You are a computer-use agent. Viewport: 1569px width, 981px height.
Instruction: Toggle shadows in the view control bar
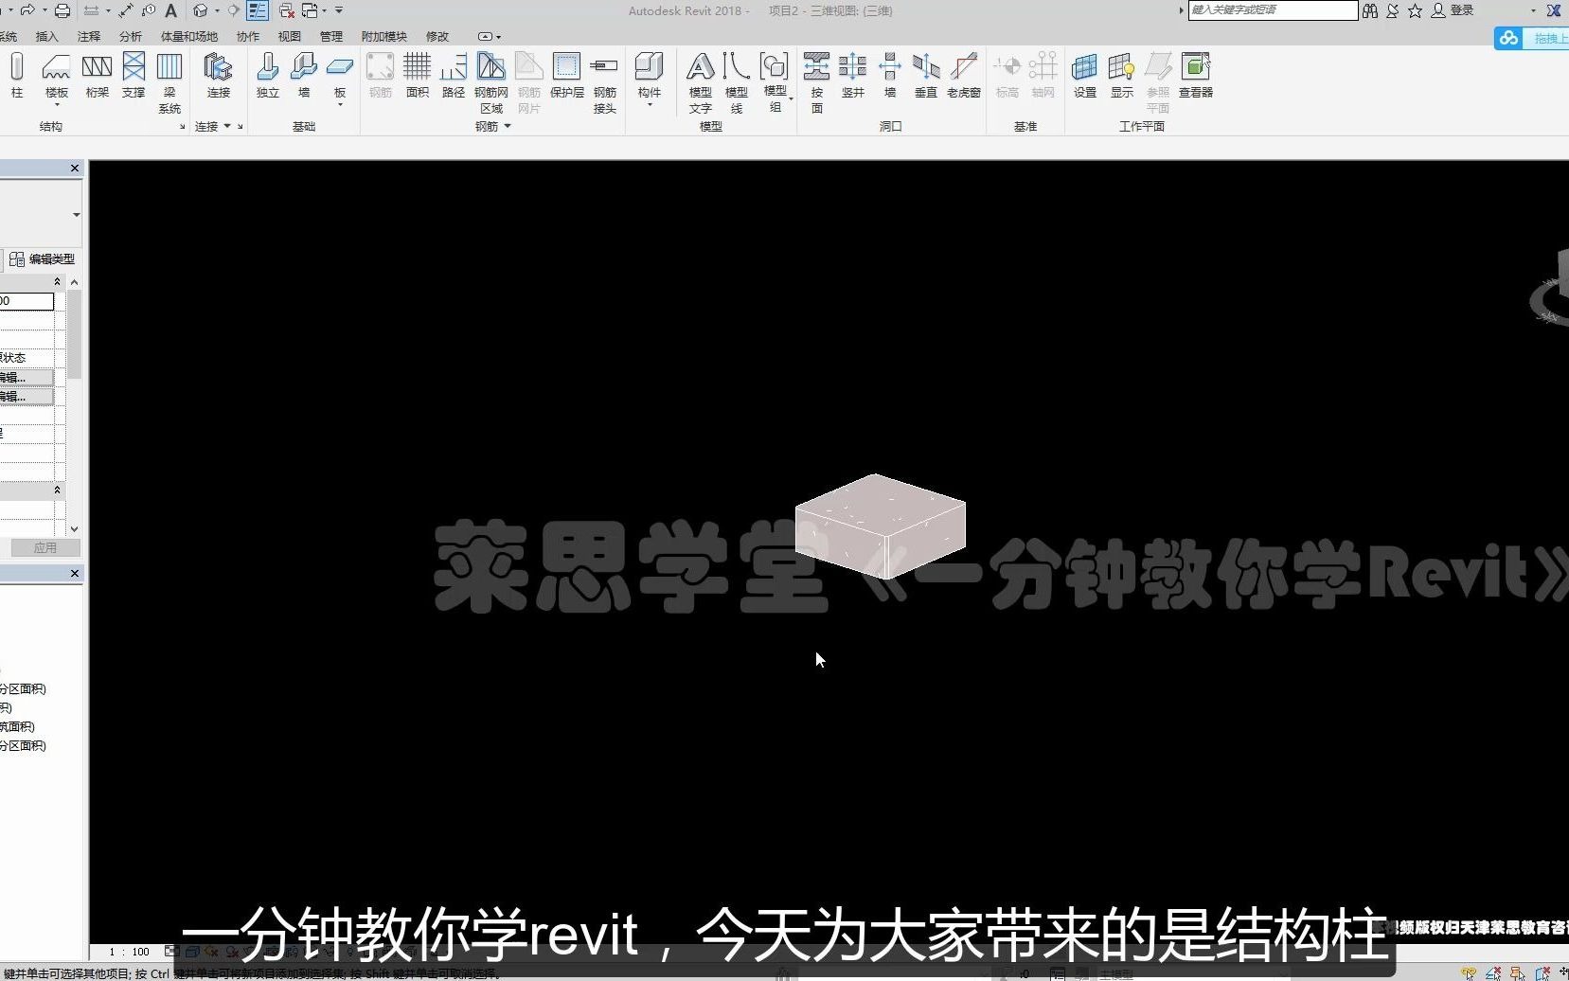232,952
